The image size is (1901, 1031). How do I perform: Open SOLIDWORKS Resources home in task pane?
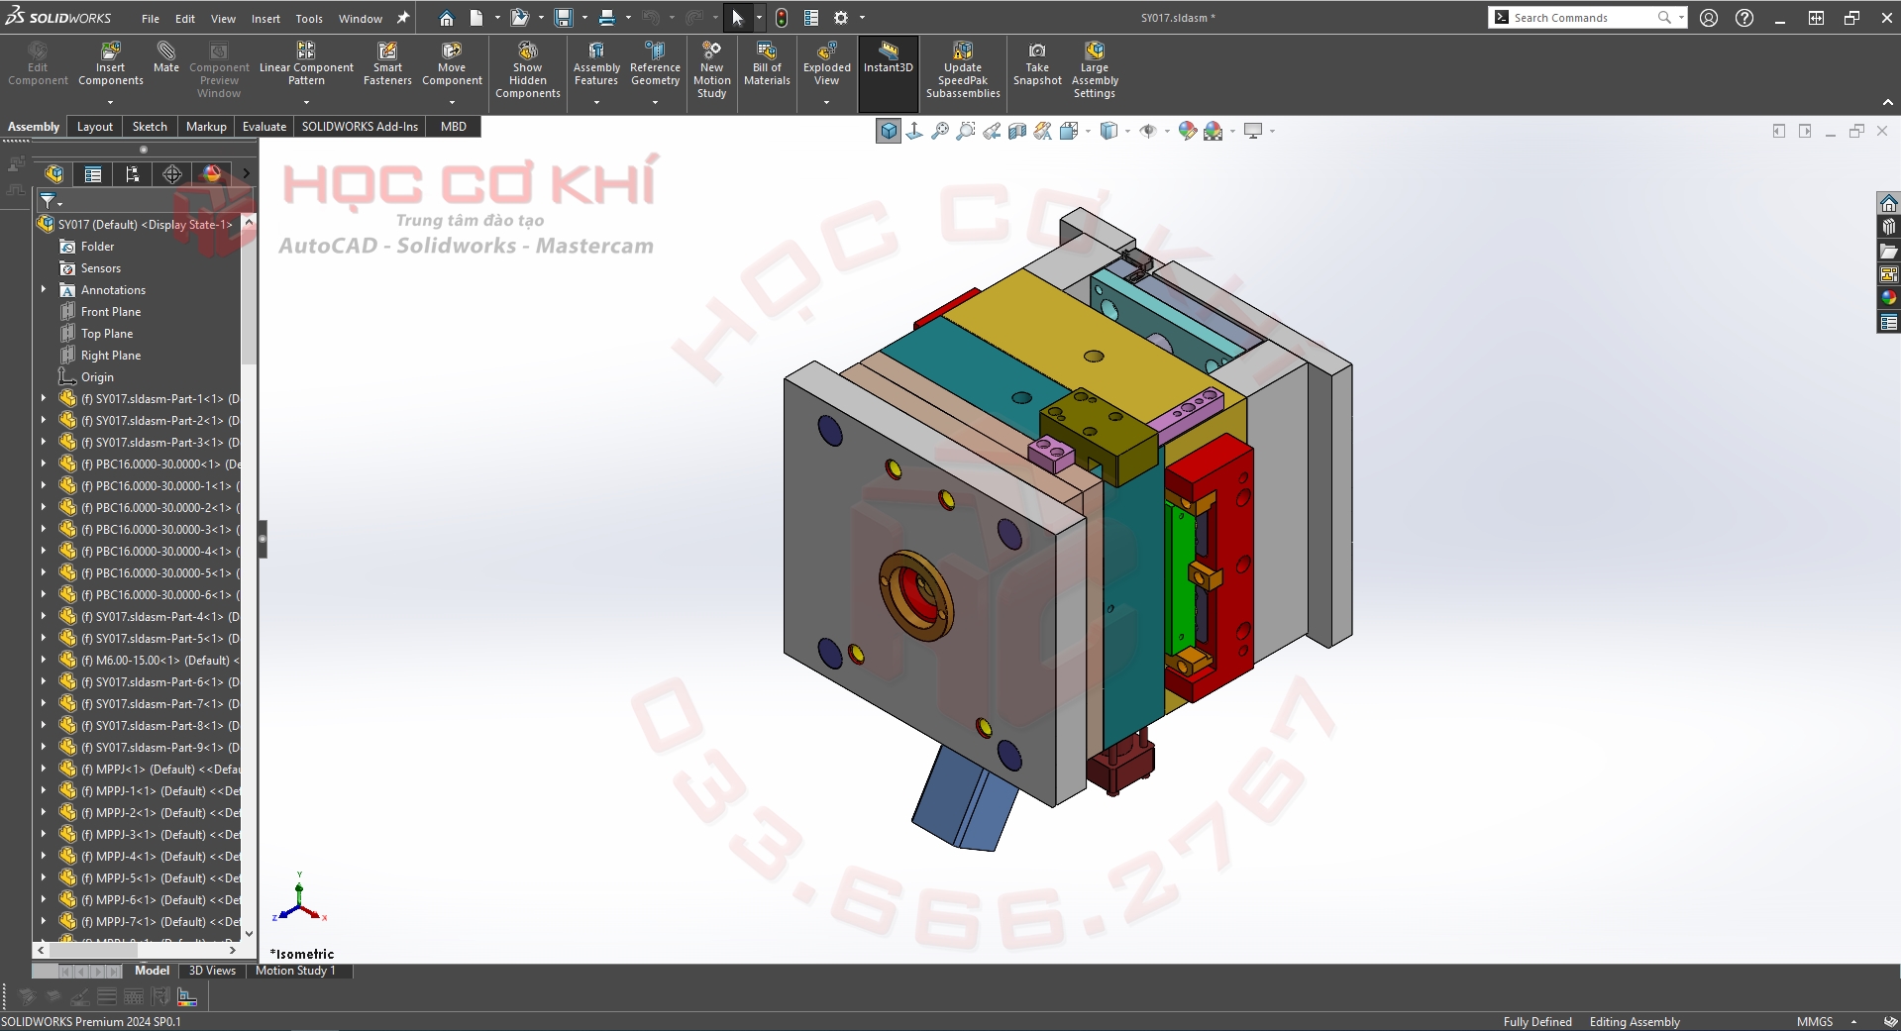coord(1889,204)
